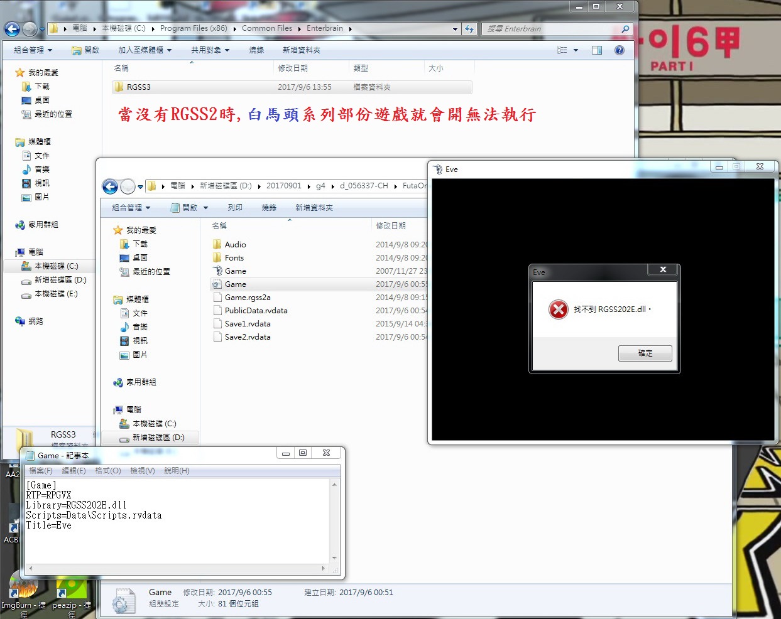Screen dimensions: 781x619
Task: Click the help question mark icon
Action: pos(620,50)
